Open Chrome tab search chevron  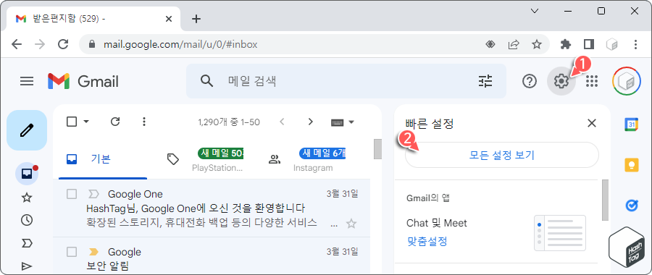(535, 11)
